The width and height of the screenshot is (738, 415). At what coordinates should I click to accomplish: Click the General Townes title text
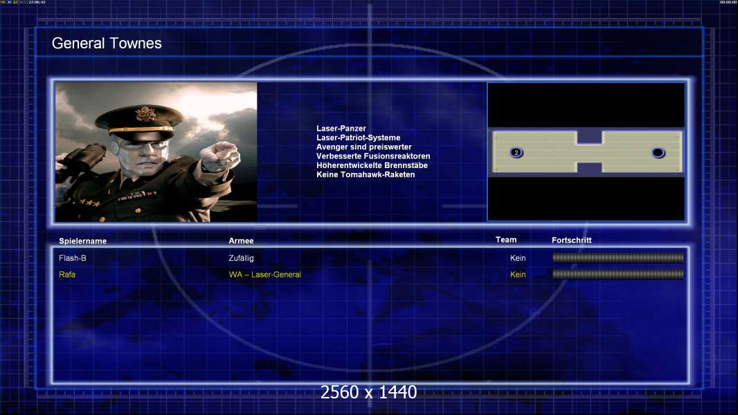pyautogui.click(x=107, y=44)
